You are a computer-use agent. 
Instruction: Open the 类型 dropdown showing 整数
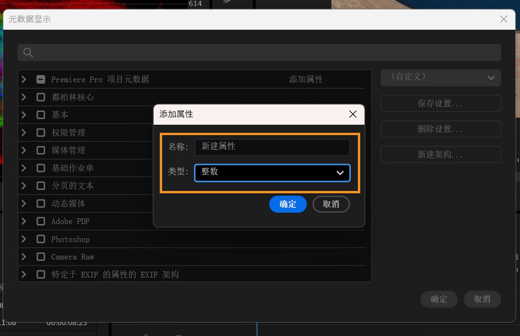(x=272, y=173)
